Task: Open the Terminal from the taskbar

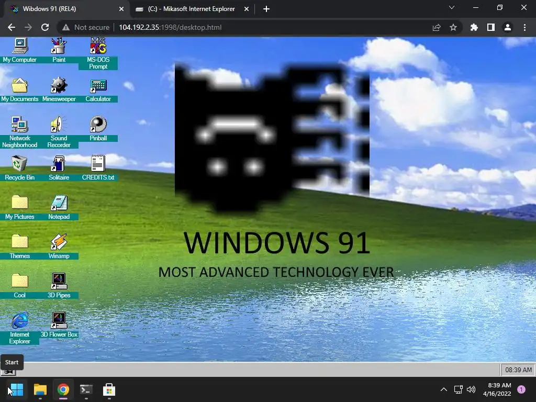Action: 86,389
